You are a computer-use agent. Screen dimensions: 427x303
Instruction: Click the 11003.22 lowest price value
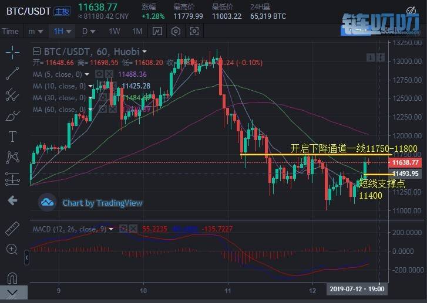tap(227, 16)
